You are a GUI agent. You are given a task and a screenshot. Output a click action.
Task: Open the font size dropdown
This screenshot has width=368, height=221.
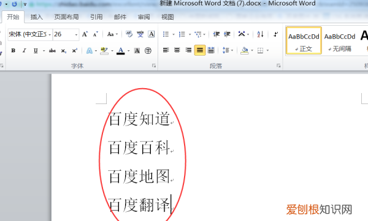(76, 35)
